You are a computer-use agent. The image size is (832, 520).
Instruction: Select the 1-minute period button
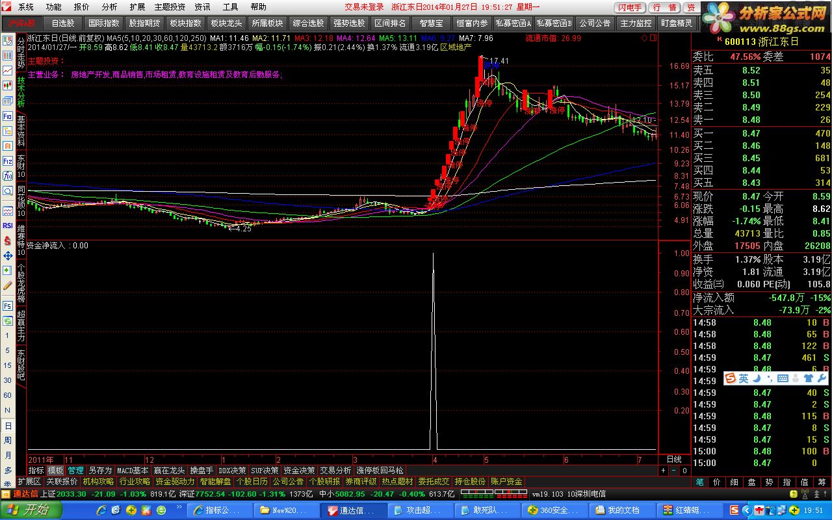(8, 336)
